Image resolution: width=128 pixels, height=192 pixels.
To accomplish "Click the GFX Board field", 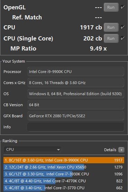I will click(x=76, y=116).
